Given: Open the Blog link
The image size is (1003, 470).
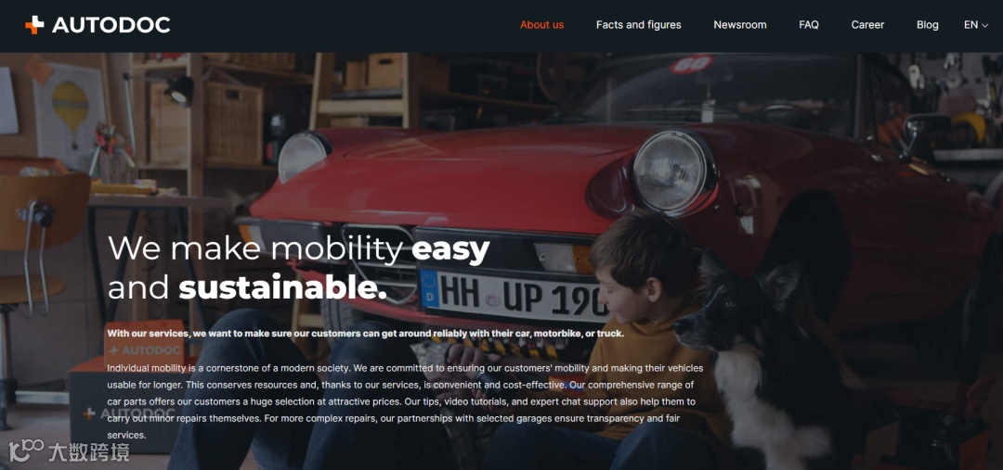Looking at the screenshot, I should (928, 25).
